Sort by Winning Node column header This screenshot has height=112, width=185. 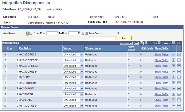coord(93,48)
